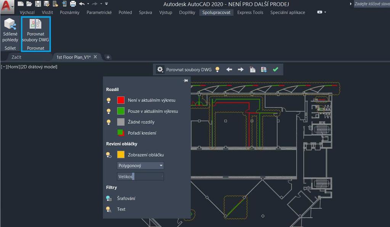The height and width of the screenshot is (227, 390).
Task: Open the Správa ribbon tab
Action: tap(145, 13)
